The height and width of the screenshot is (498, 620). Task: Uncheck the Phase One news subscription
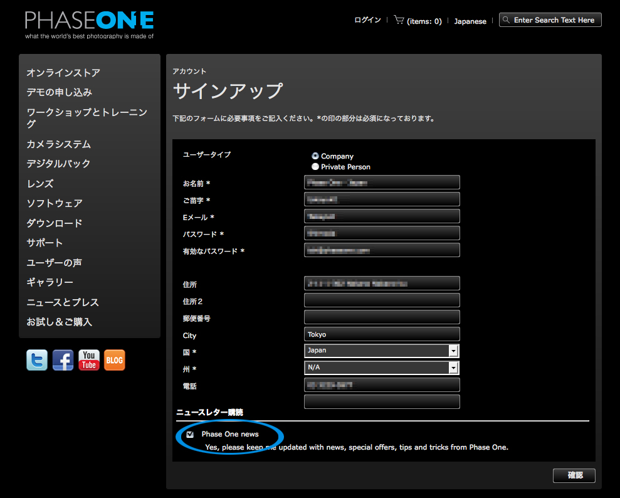pyautogui.click(x=190, y=433)
